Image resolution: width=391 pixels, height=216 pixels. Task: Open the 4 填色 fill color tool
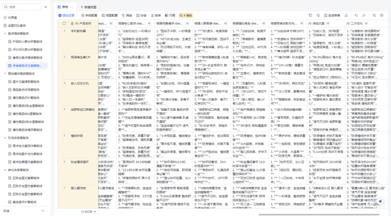pos(186,16)
